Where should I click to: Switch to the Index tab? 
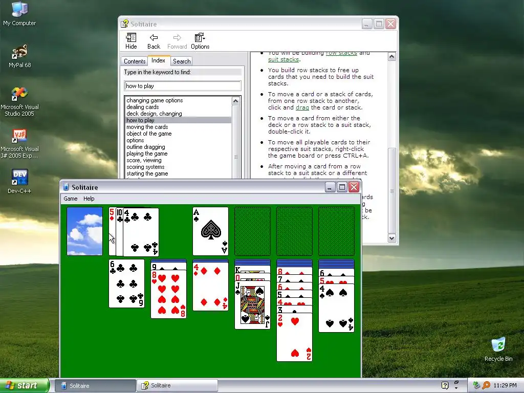159,60
